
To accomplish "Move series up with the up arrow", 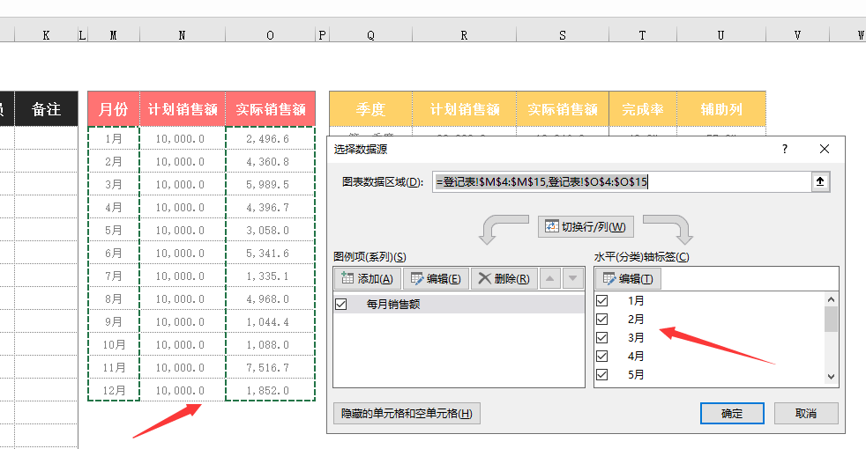I will [x=550, y=278].
